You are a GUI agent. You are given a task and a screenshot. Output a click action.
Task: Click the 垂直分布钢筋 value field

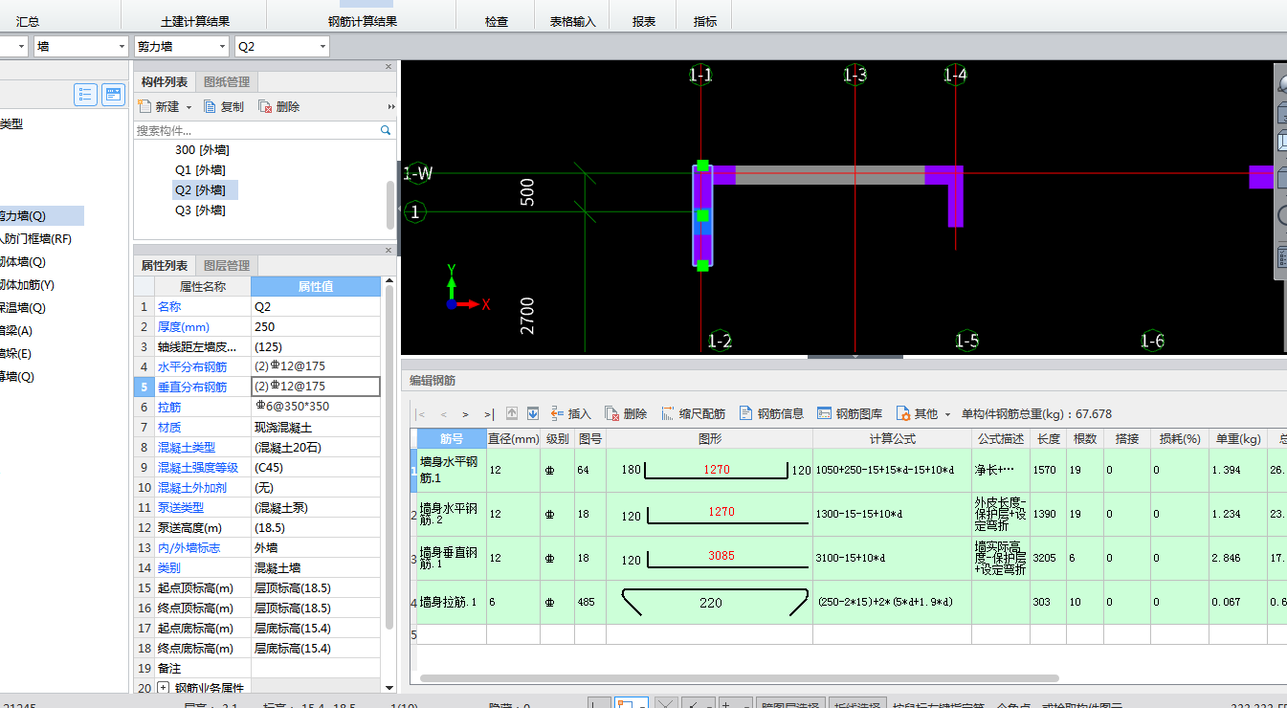(x=316, y=387)
